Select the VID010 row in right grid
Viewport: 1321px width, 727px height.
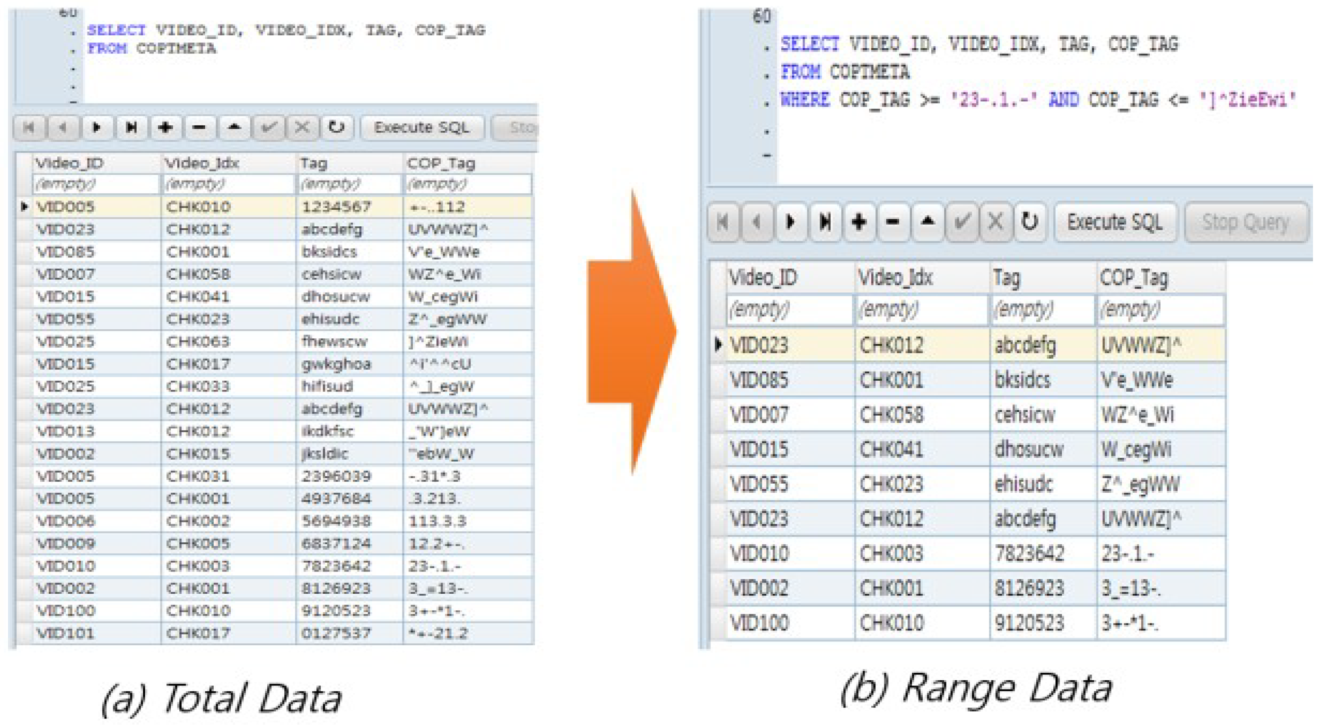pyautogui.click(x=759, y=554)
